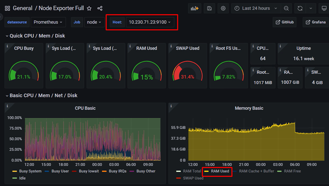This screenshot has height=186, width=329.
Task: Open the Prometheus datasource dropdown
Action: pos(48,22)
